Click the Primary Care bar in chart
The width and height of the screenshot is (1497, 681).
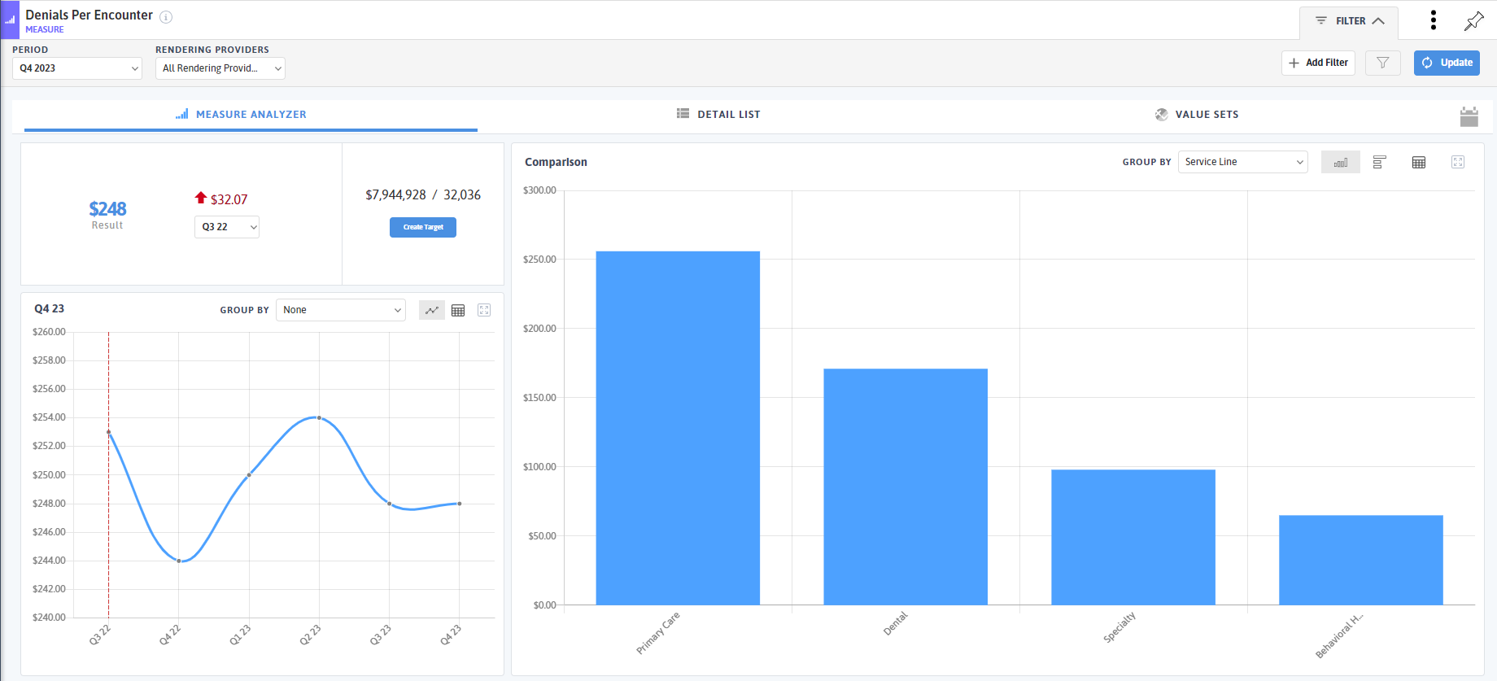tap(678, 428)
